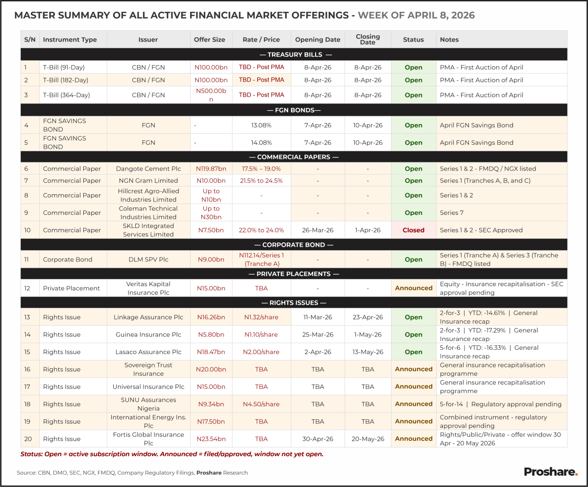This screenshot has width=588, height=487.
Task: Click 'Veritas Kapital Insurance Plc' cell
Action: coord(148,288)
